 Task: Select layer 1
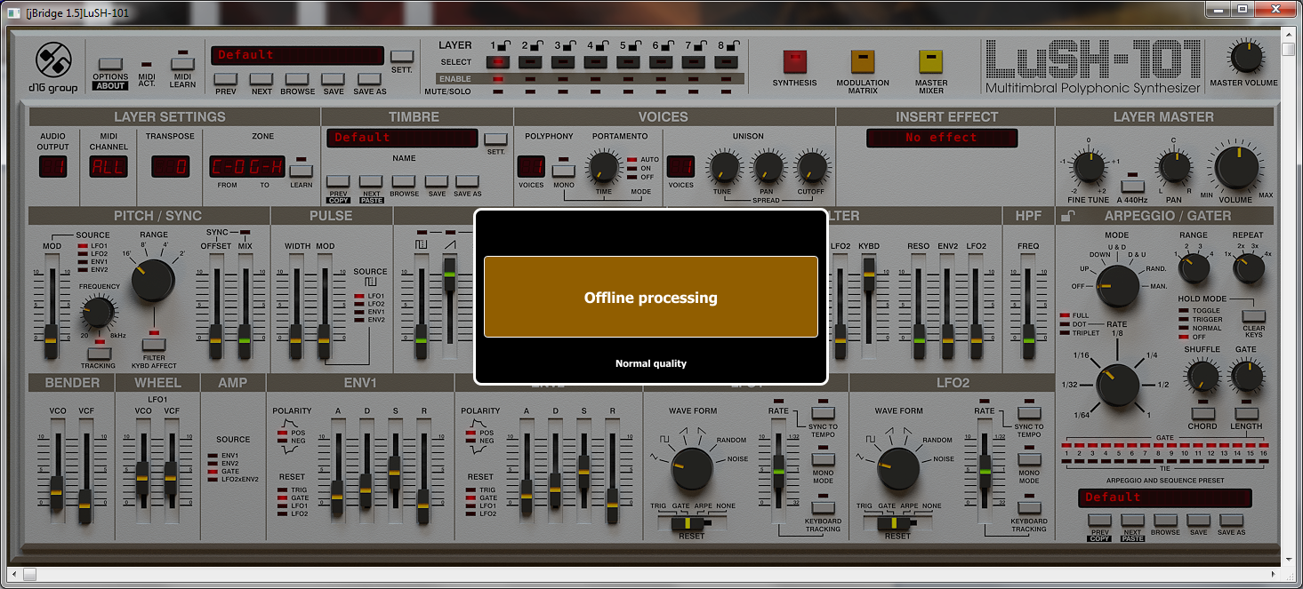[497, 62]
